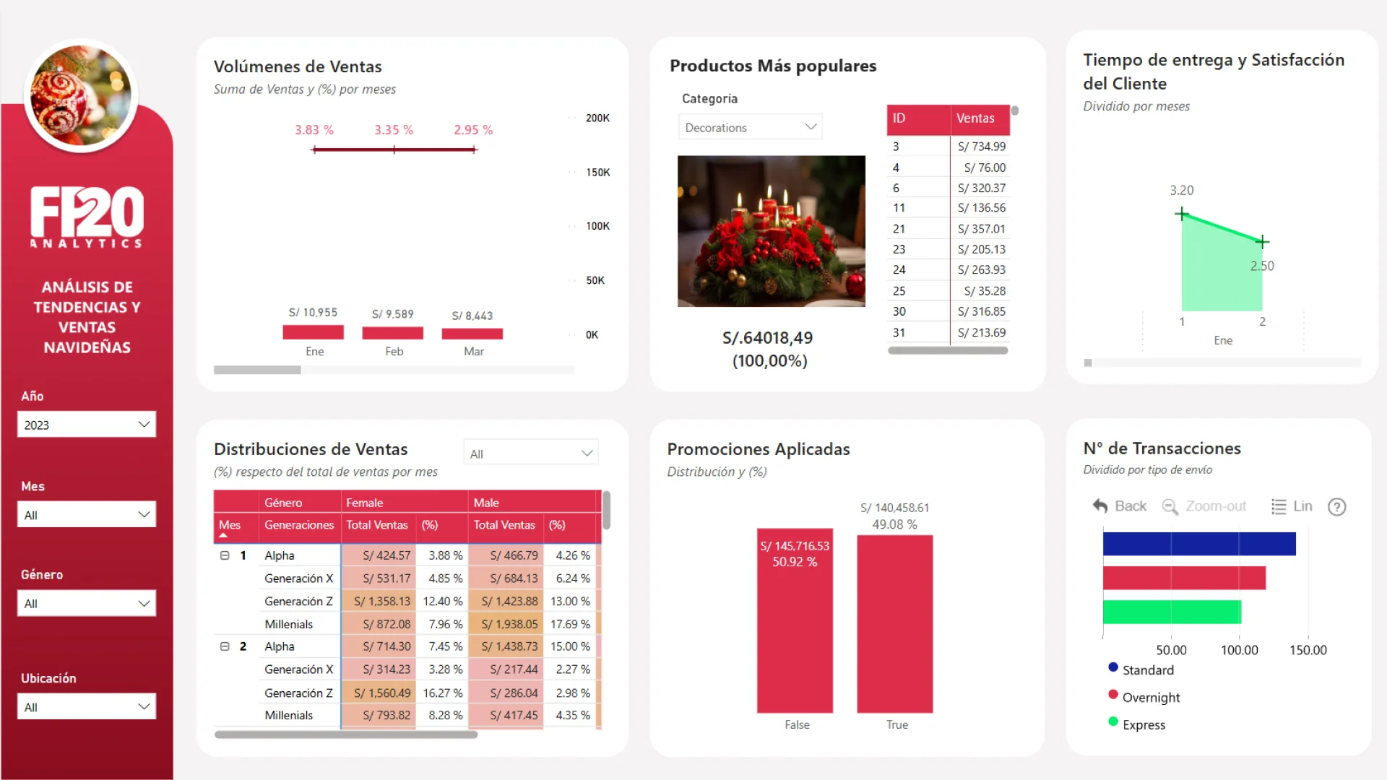
Task: Click the Zoom-out label
Action: (1216, 506)
